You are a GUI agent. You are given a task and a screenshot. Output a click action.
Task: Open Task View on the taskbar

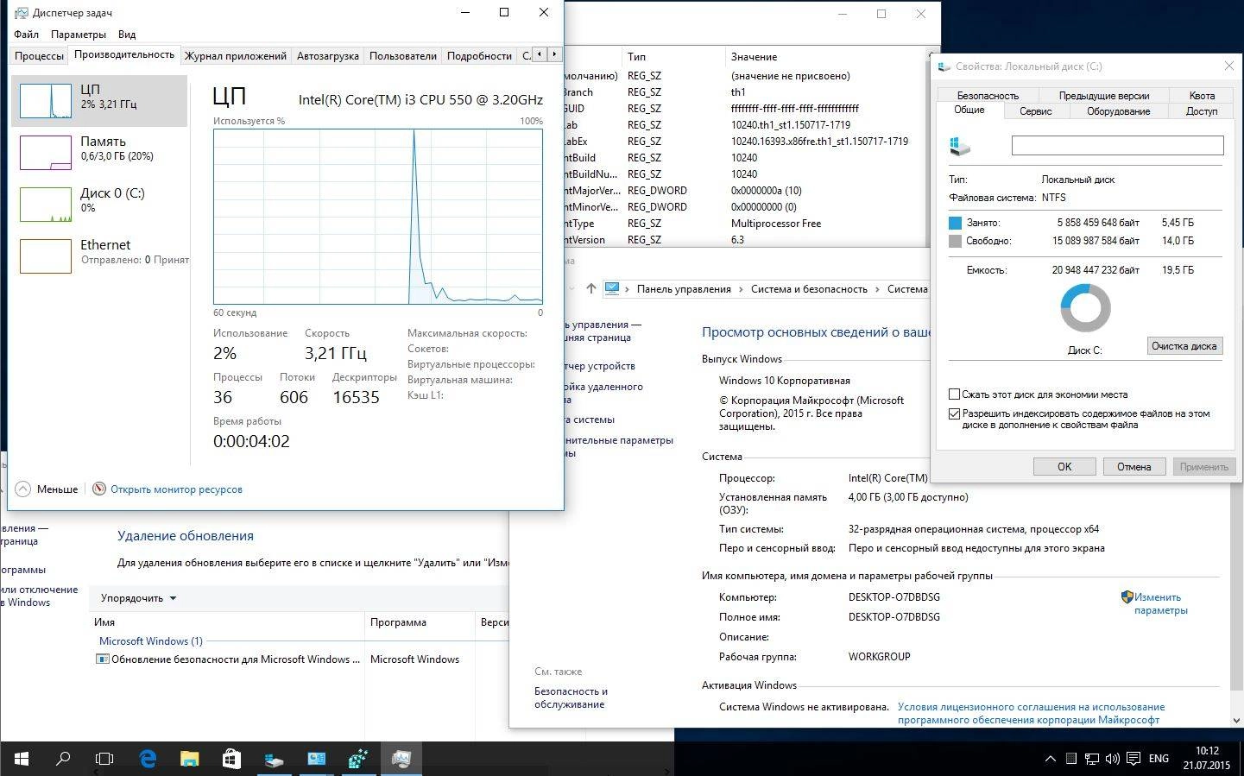click(x=104, y=759)
